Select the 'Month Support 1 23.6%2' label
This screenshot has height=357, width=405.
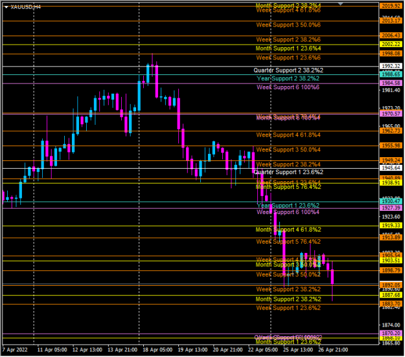[x=288, y=342]
